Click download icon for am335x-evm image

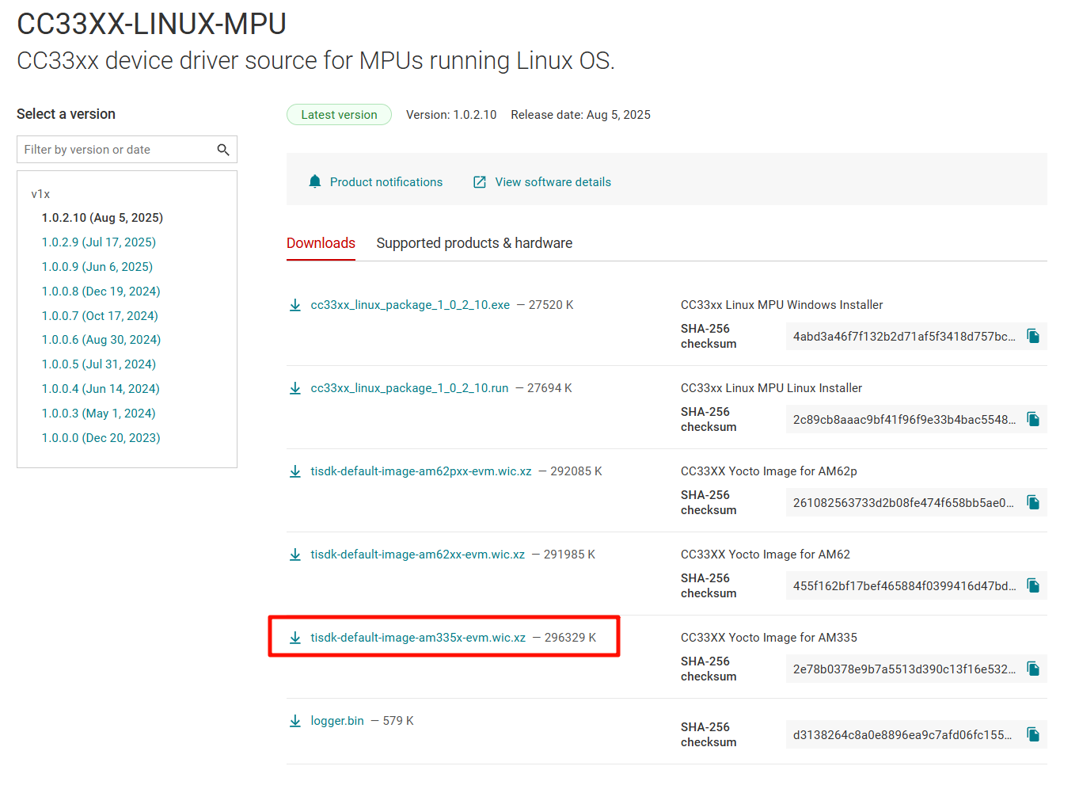click(295, 638)
